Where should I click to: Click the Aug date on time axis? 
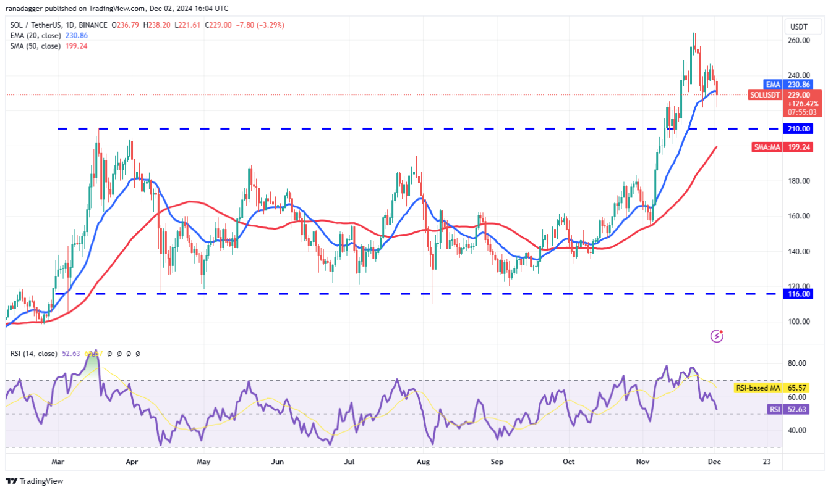423,462
